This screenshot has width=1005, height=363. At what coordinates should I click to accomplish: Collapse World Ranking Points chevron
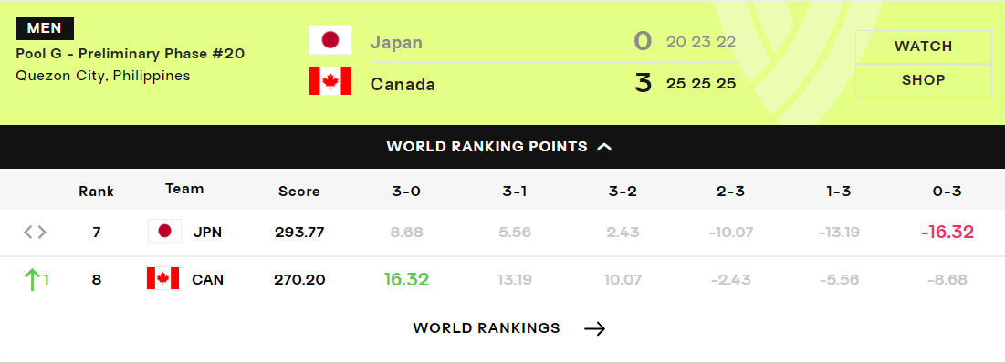point(604,147)
